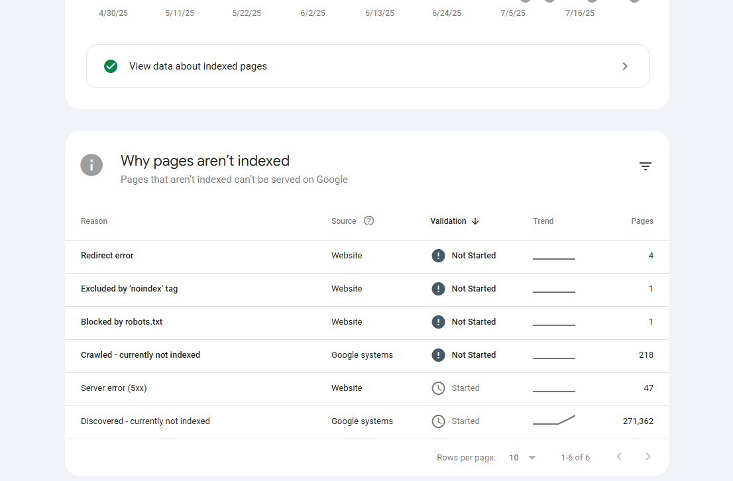Open the Redirect error row
This screenshot has height=481, width=733.
point(107,256)
